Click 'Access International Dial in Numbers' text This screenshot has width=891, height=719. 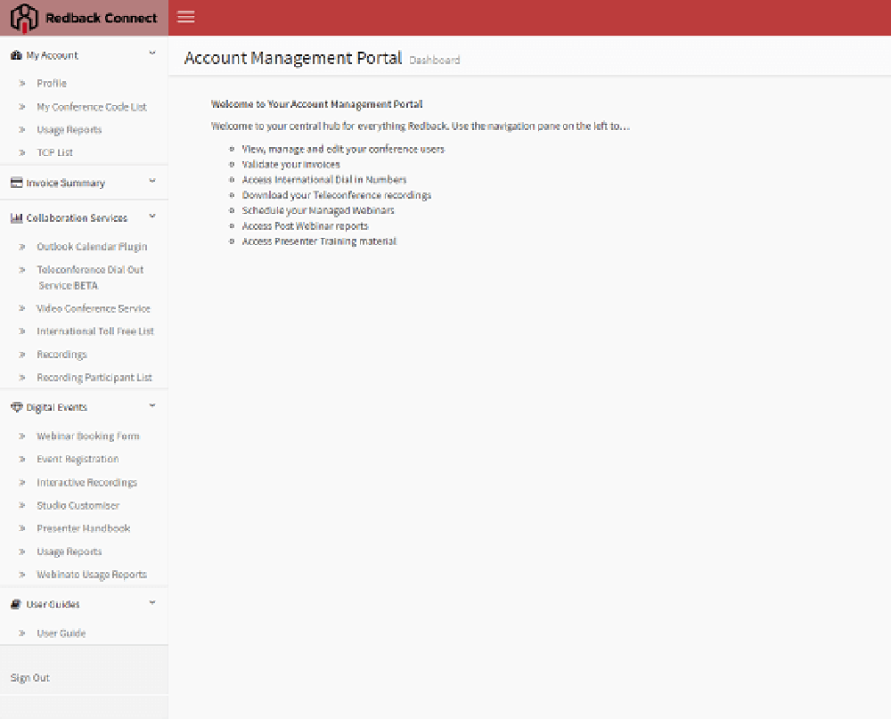[x=324, y=180]
